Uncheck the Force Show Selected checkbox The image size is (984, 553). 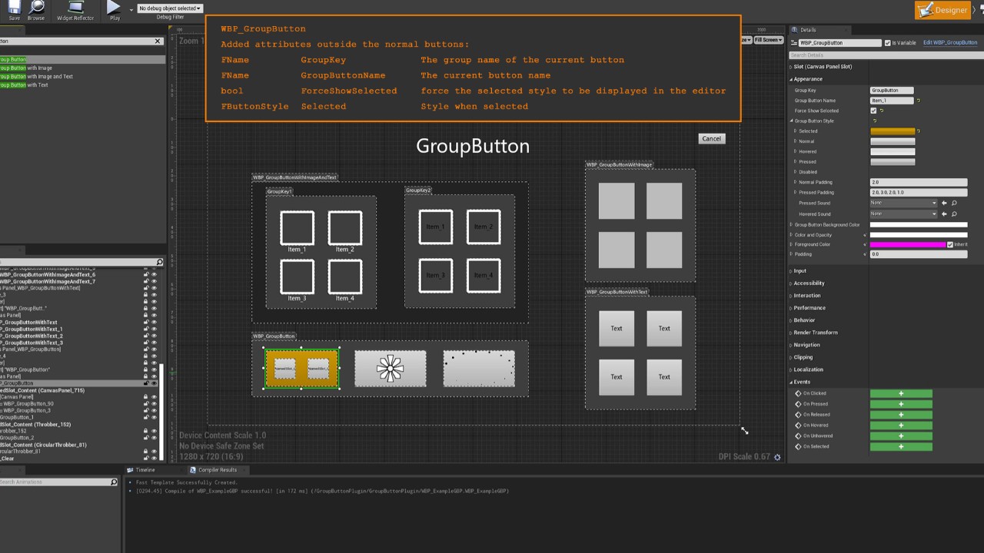(873, 111)
